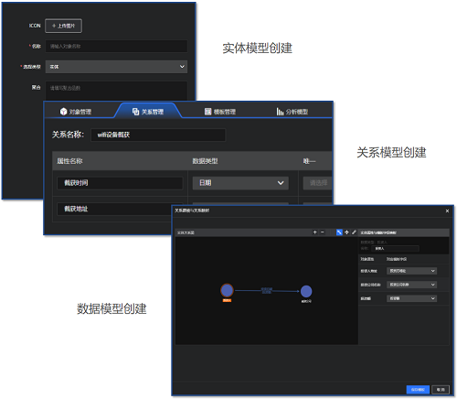The width and height of the screenshot is (457, 399).
Task: Open the second mapping field dropdown
Action: (411, 285)
